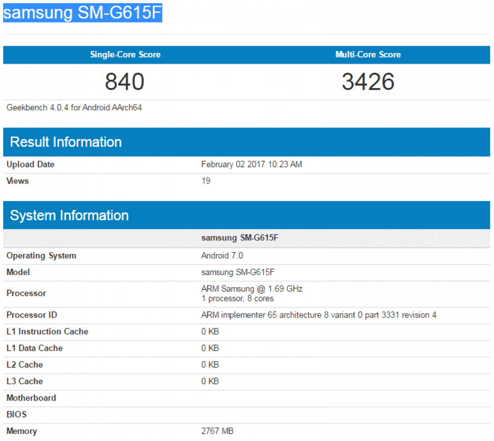Screen dimensions: 494x441
Task: Click 'Geekbench 4.0.4 for Android AArch64' text
Action: (x=74, y=108)
